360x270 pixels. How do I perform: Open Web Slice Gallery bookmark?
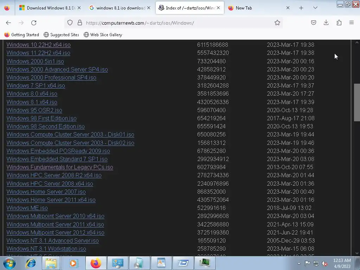tap(103, 35)
